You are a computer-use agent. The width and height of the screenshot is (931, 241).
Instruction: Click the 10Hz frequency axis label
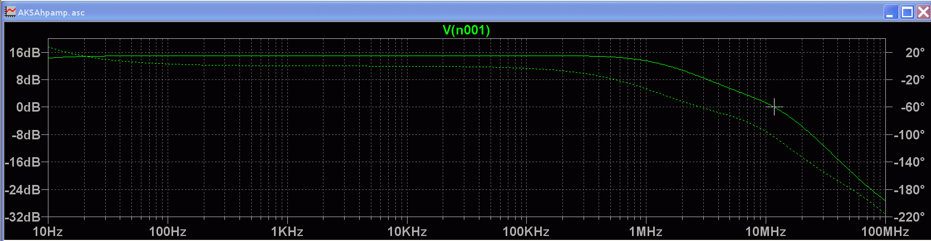48,232
